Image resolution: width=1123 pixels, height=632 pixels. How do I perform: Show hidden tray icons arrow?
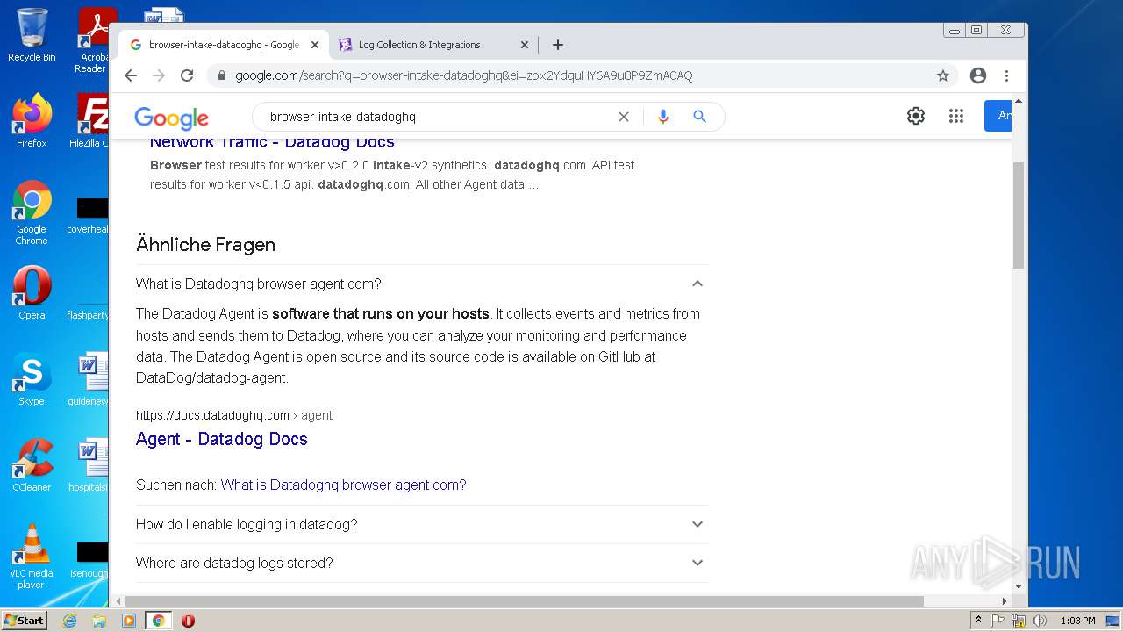pyautogui.click(x=978, y=621)
